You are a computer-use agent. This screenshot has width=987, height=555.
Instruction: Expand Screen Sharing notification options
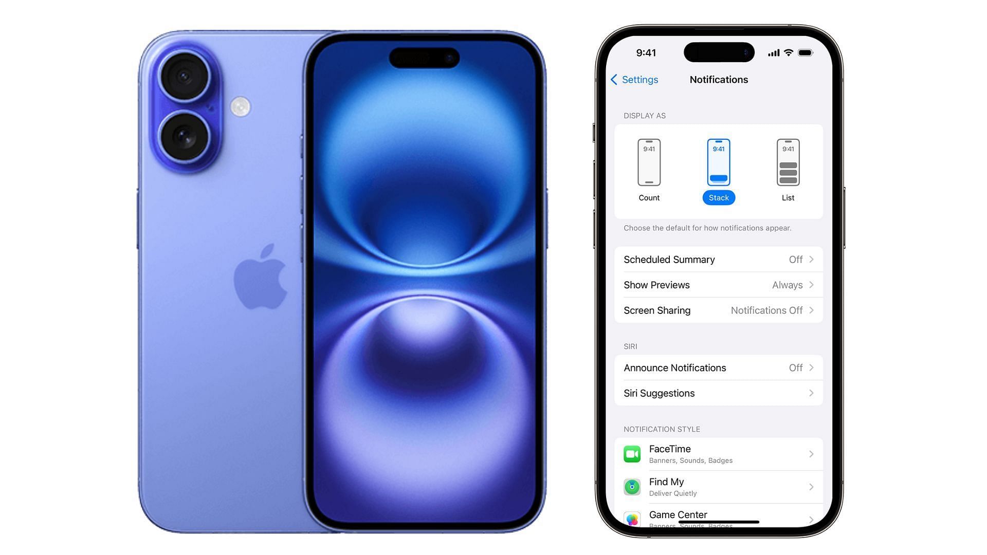719,310
